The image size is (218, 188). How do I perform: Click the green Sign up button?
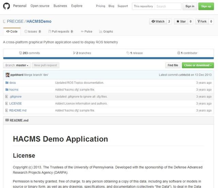(x=206, y=6)
